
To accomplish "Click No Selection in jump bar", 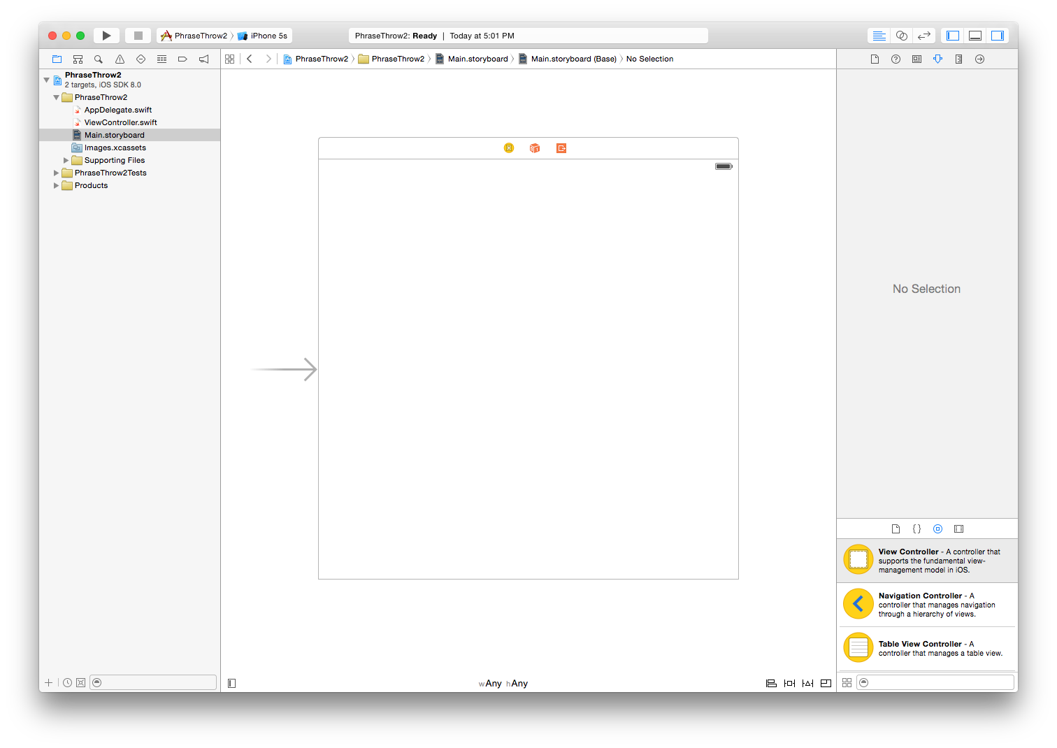I will (x=650, y=59).
